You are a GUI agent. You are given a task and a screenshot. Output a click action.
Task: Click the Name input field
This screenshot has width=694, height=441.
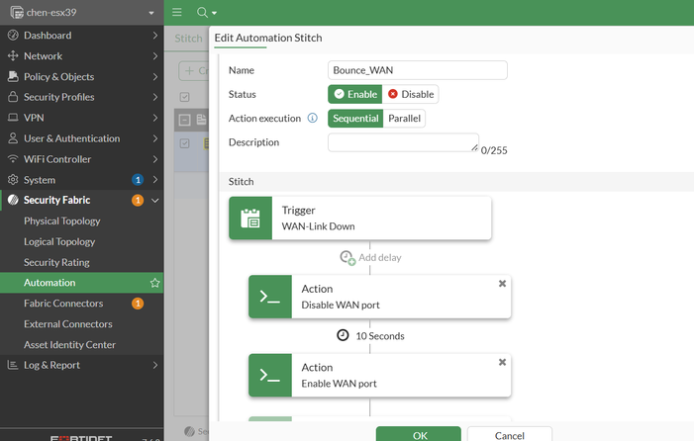pos(417,70)
